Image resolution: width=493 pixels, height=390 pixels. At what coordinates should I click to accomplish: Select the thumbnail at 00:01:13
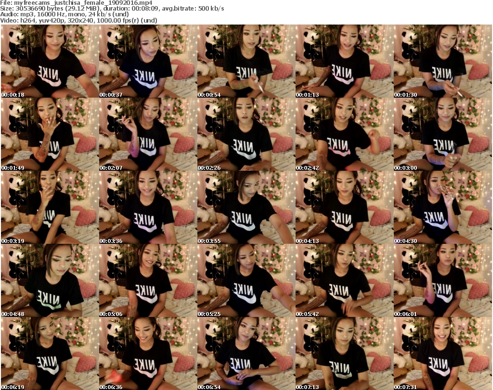coord(344,61)
